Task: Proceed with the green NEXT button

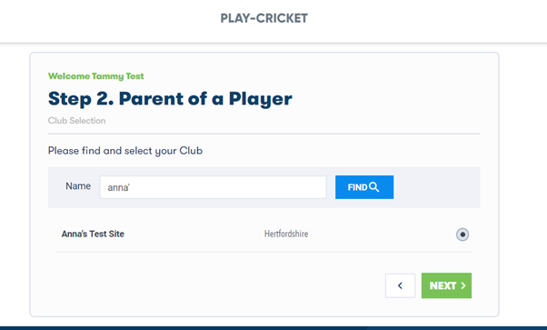Action: coord(446,285)
